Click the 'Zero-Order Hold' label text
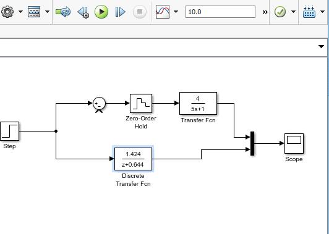 click(x=141, y=122)
